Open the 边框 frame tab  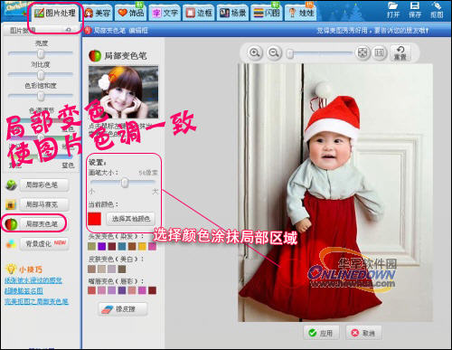[199, 13]
